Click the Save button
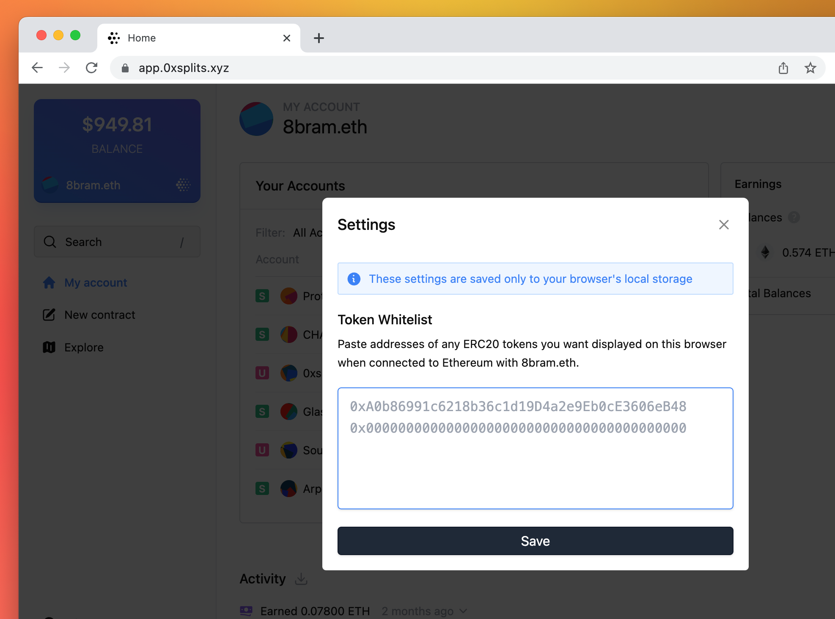The image size is (835, 619). tap(535, 541)
